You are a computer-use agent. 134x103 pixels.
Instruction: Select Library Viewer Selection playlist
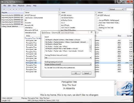(x=12, y=26)
